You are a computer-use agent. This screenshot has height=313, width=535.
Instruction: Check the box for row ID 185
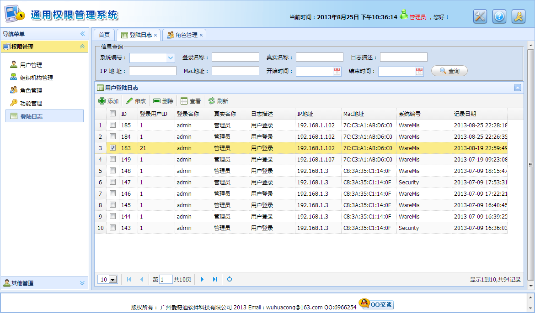coord(112,125)
